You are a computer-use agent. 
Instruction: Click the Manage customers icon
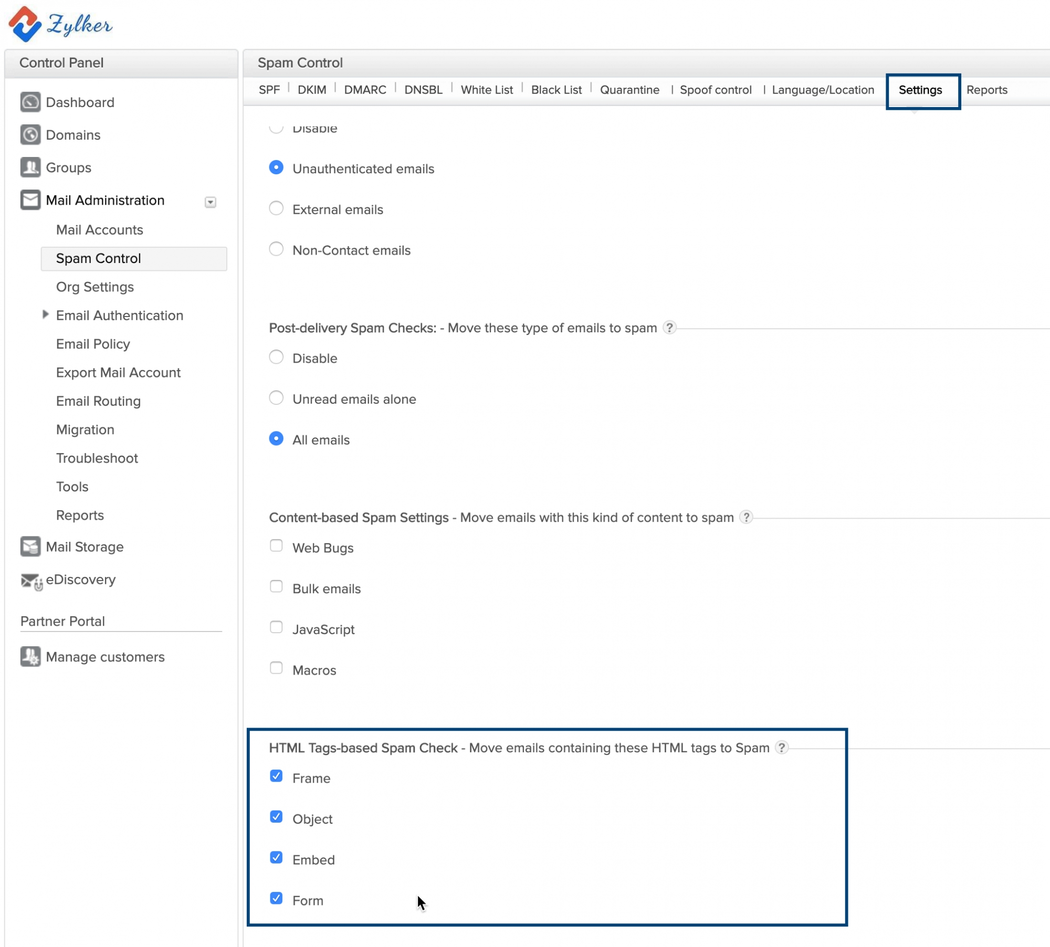point(30,656)
